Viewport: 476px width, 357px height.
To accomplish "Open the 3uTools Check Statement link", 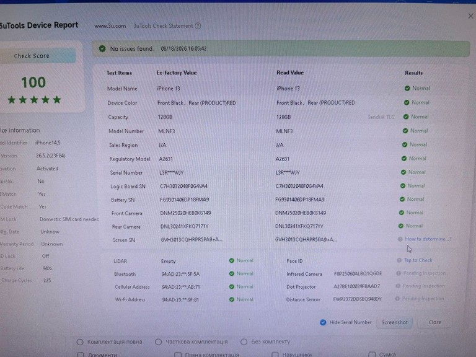I will 164,26.
